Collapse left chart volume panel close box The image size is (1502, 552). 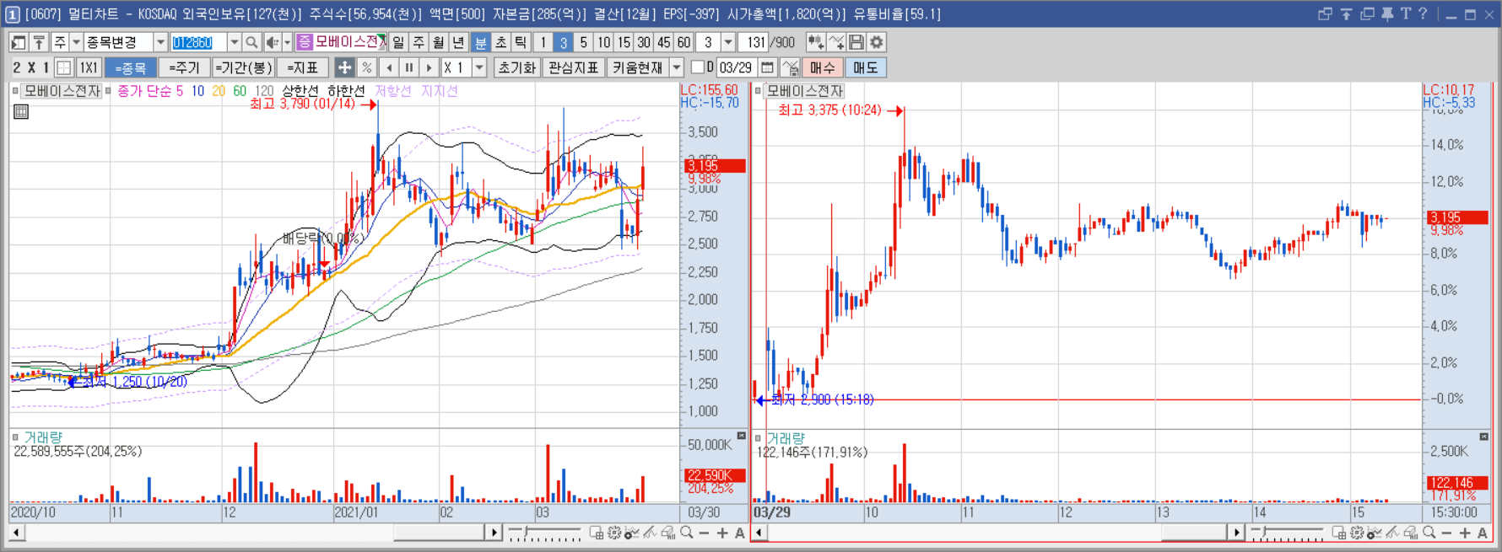click(741, 436)
